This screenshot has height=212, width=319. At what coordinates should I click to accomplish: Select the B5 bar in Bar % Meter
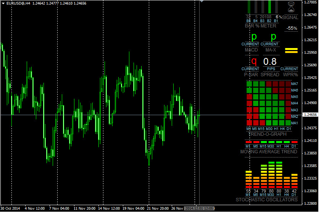[x=249, y=7]
